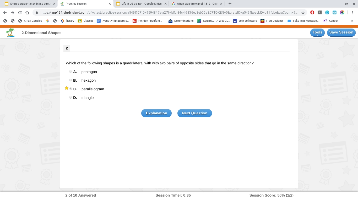The width and height of the screenshot is (358, 201).
Task: Open the Tools dropdown menu
Action: coord(317,32)
